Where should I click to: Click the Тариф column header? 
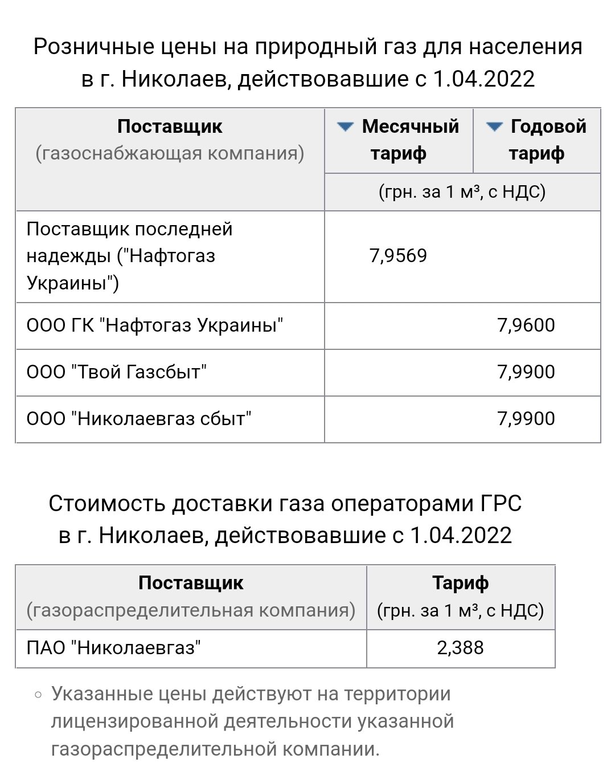[x=460, y=597]
